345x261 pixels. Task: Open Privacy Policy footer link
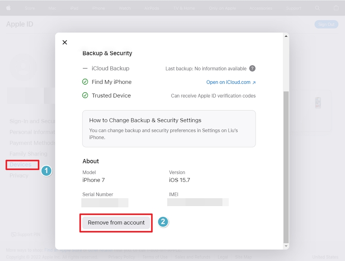(x=122, y=257)
